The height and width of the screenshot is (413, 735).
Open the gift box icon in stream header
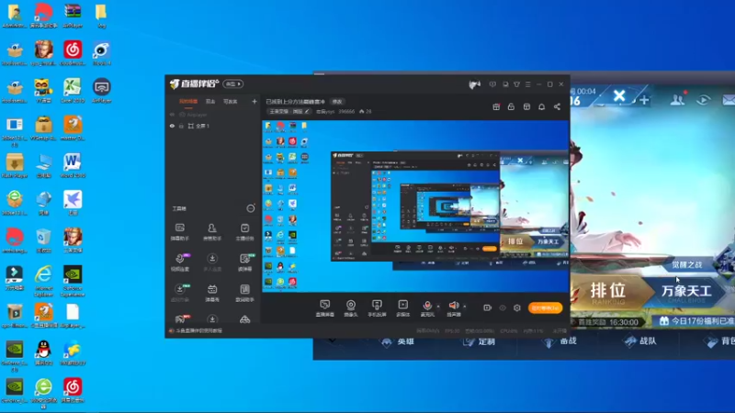point(496,106)
